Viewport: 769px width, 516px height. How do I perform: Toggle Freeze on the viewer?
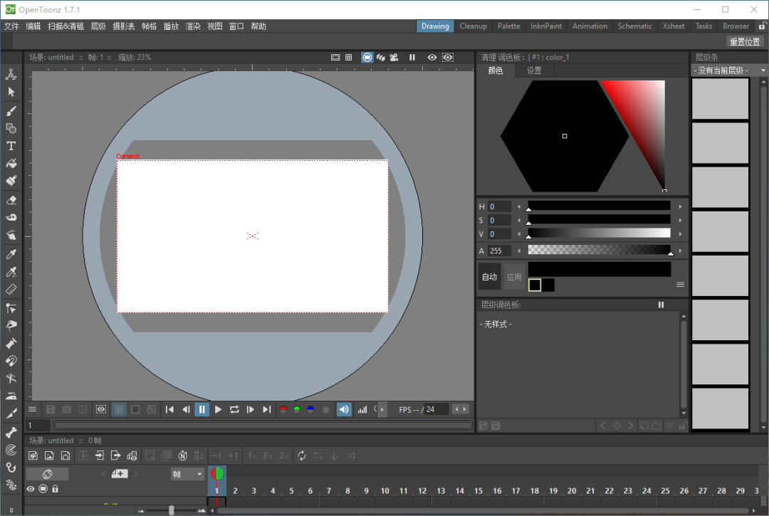tap(412, 58)
